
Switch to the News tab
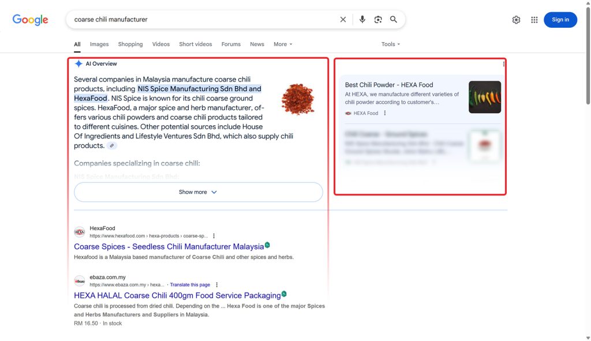click(x=257, y=44)
